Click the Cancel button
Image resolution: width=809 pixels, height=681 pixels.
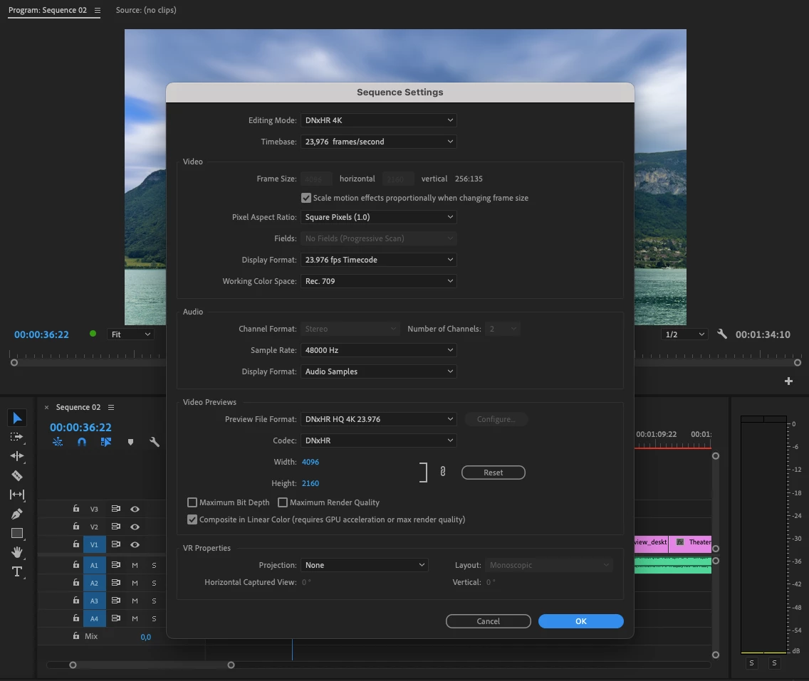click(488, 621)
